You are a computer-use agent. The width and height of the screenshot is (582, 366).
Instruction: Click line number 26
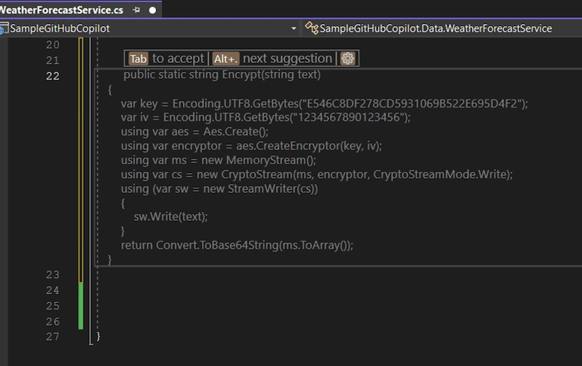pyautogui.click(x=53, y=322)
